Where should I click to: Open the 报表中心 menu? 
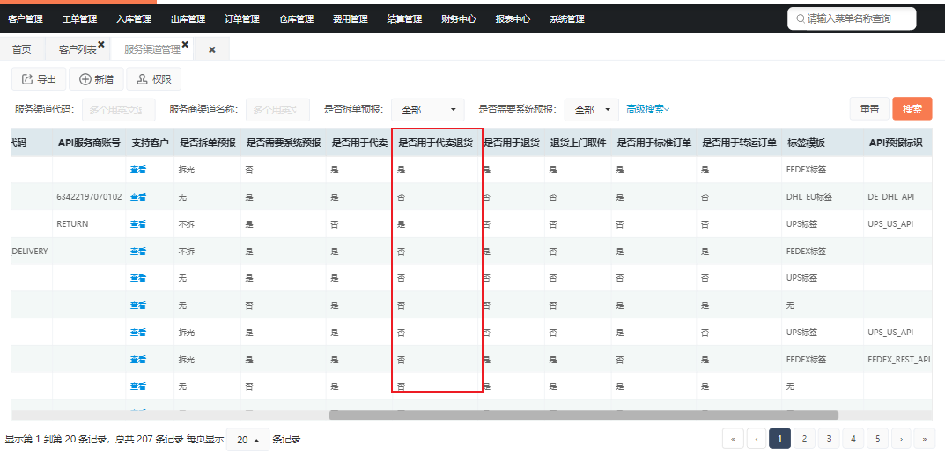point(513,19)
